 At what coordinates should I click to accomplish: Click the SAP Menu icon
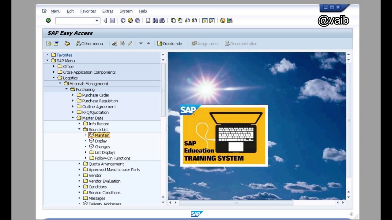click(x=56, y=43)
